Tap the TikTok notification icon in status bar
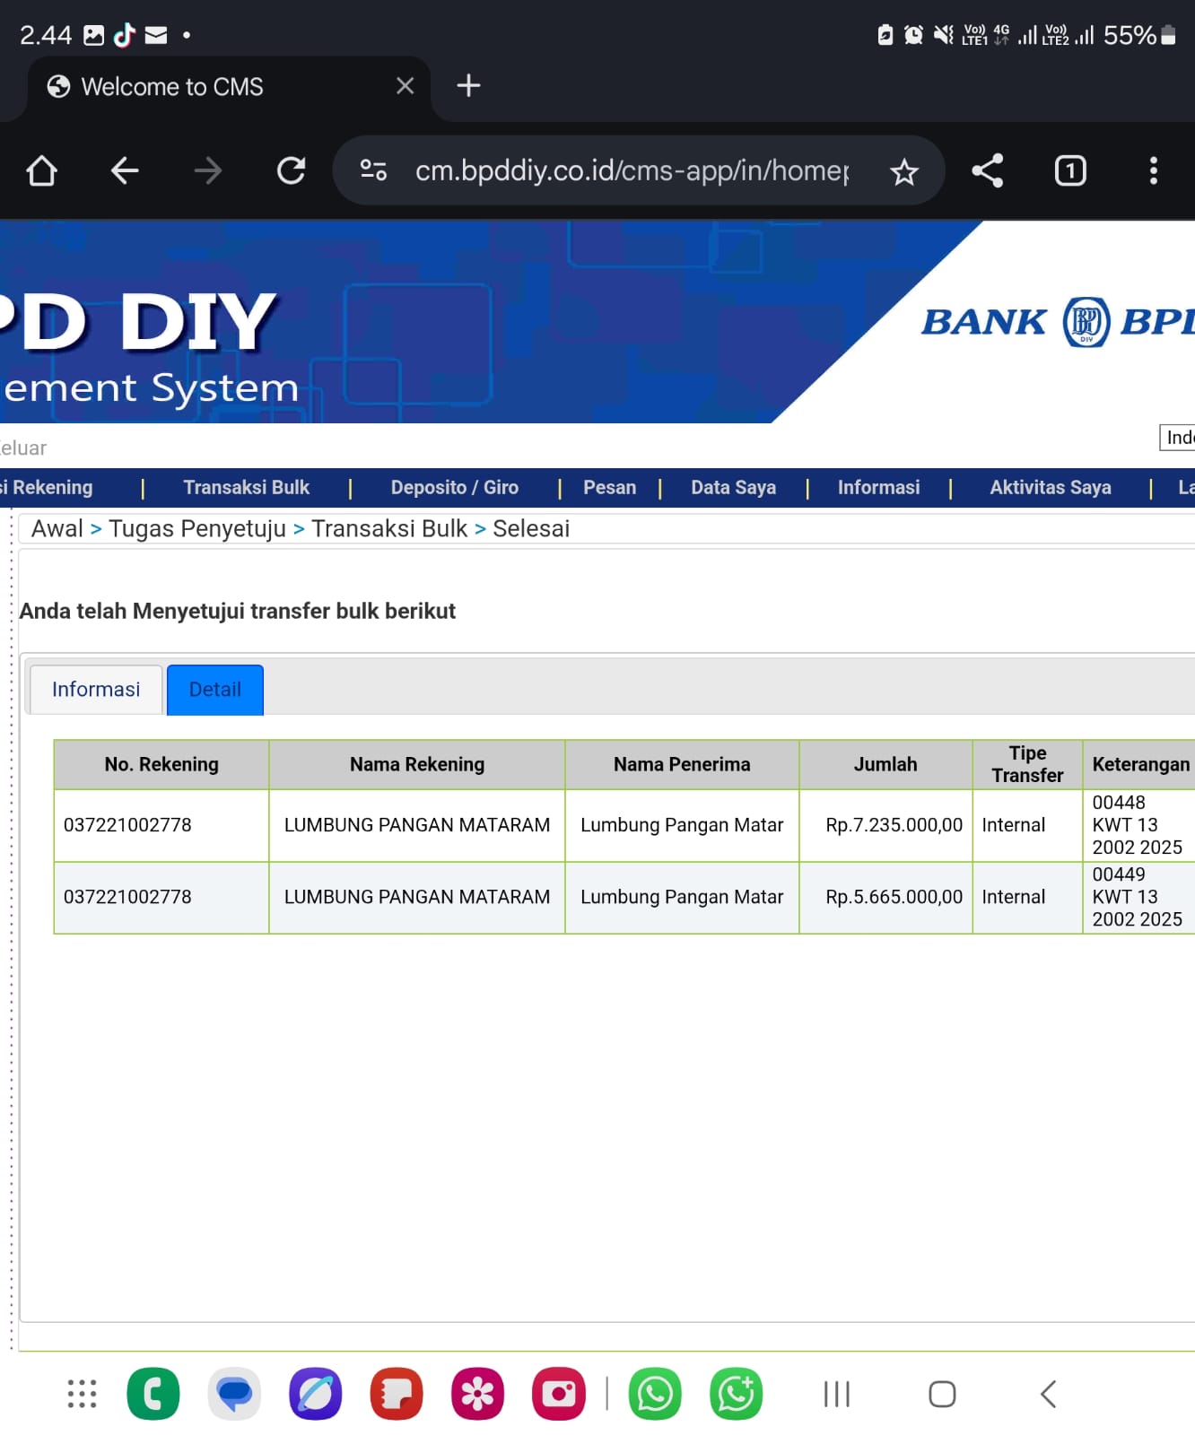The height and width of the screenshot is (1435, 1195). point(125,35)
